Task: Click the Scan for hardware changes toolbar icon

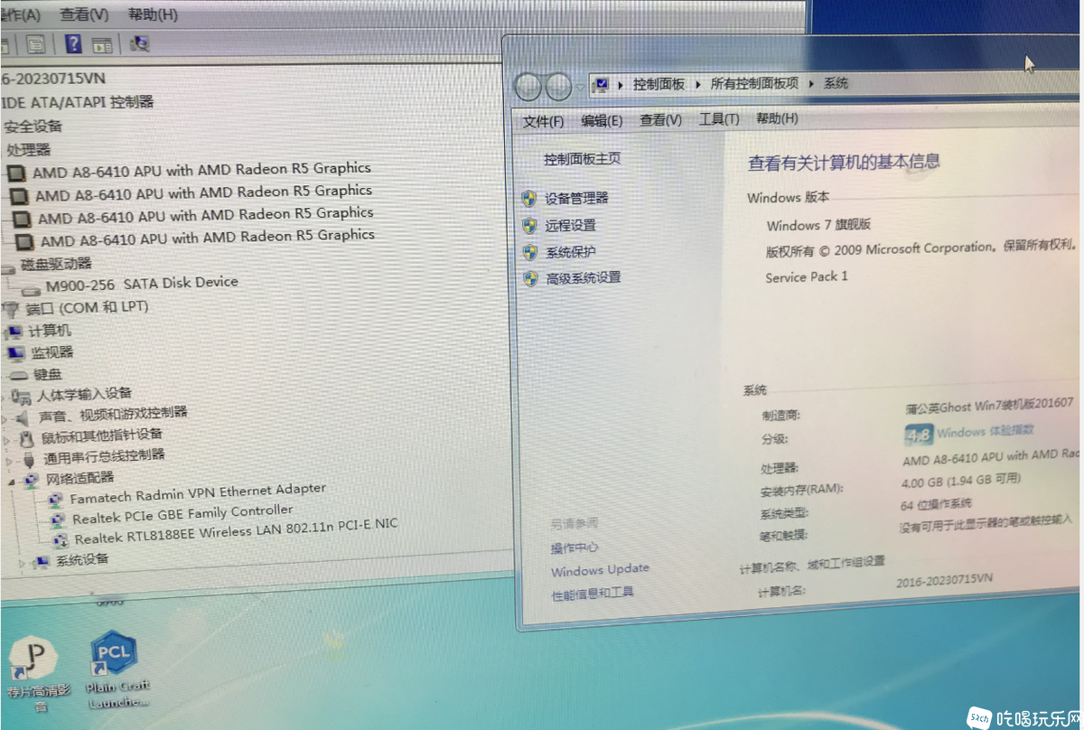Action: click(x=140, y=42)
